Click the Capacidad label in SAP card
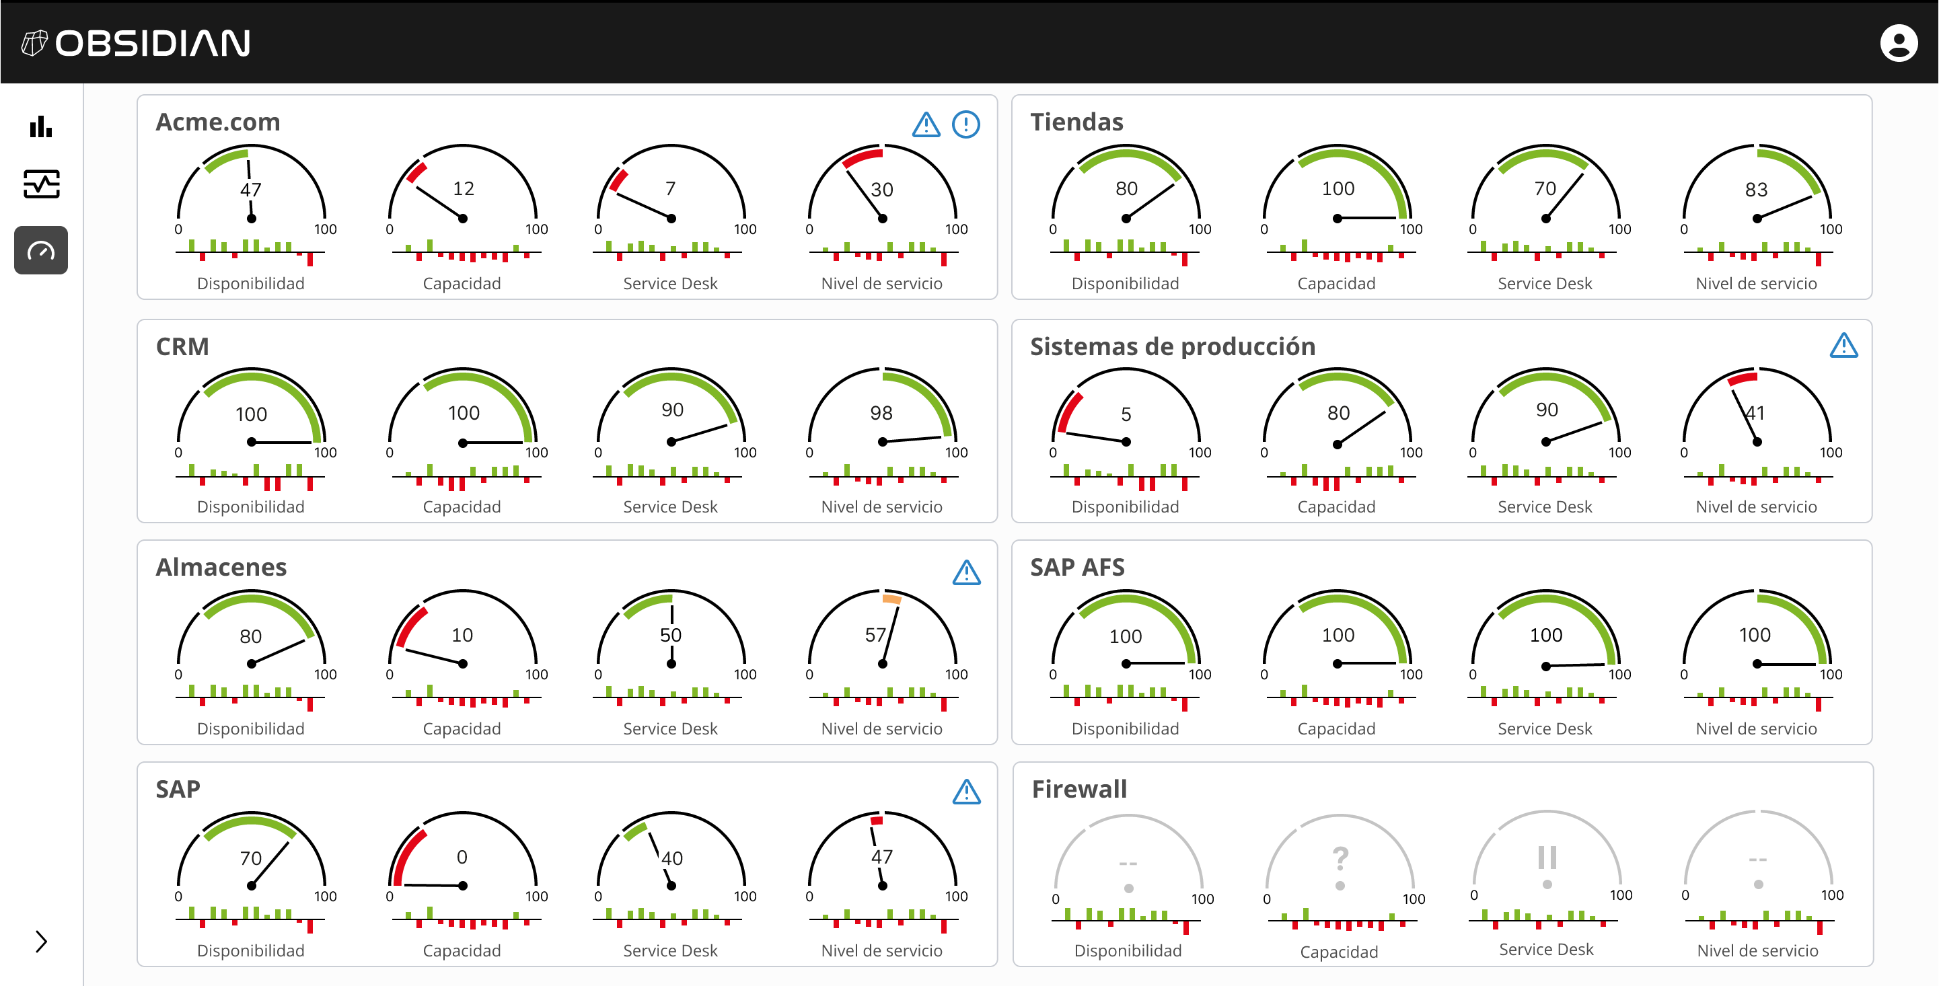 pyautogui.click(x=462, y=950)
